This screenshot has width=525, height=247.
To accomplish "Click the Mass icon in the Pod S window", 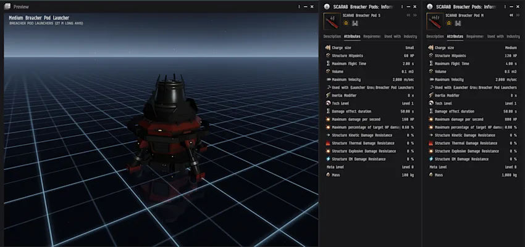I will (x=328, y=175).
